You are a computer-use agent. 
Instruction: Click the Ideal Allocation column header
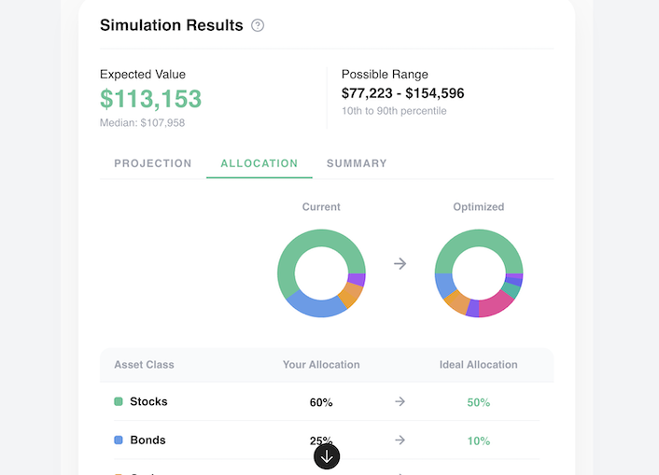pyautogui.click(x=478, y=365)
